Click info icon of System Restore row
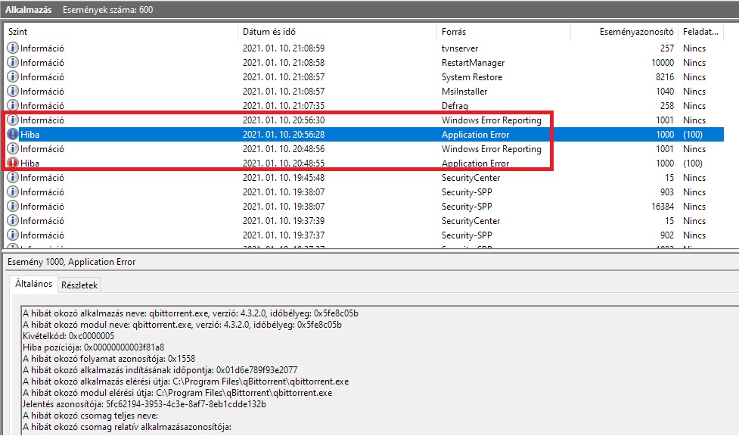The width and height of the screenshot is (739, 436). click(x=13, y=77)
